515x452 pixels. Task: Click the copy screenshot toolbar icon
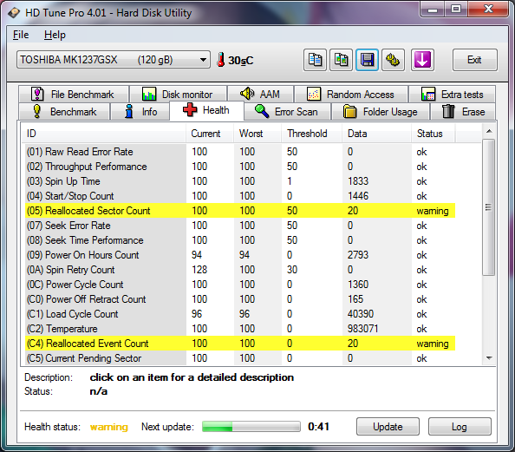pyautogui.click(x=342, y=60)
